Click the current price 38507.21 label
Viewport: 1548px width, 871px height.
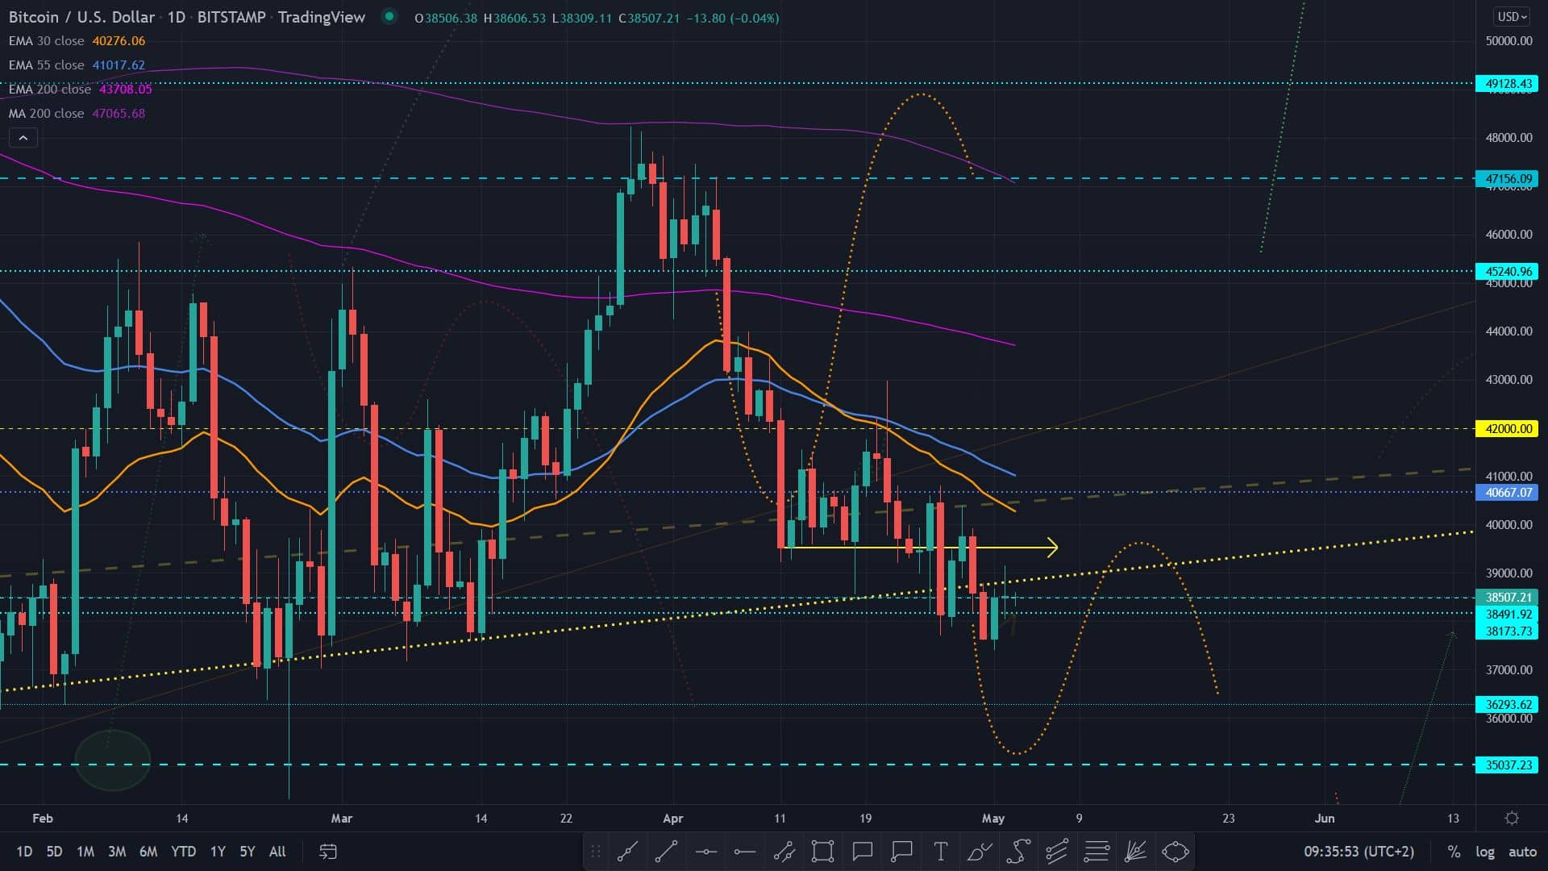(1507, 598)
